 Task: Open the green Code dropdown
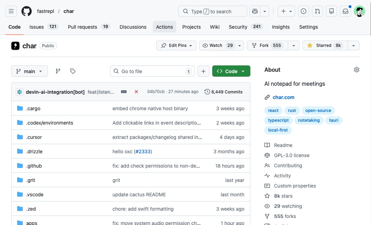coord(231,71)
